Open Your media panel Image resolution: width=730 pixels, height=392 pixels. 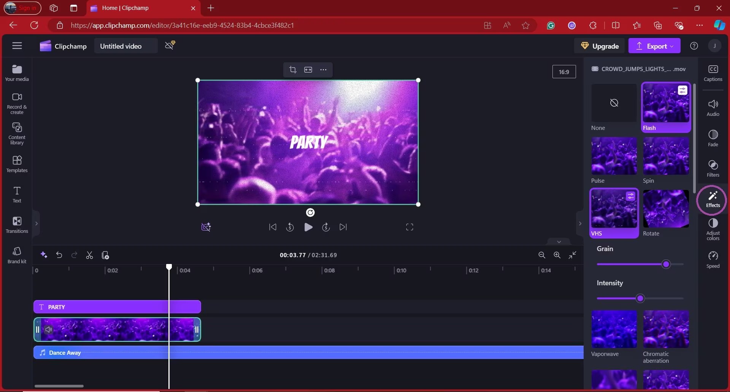tap(17, 73)
